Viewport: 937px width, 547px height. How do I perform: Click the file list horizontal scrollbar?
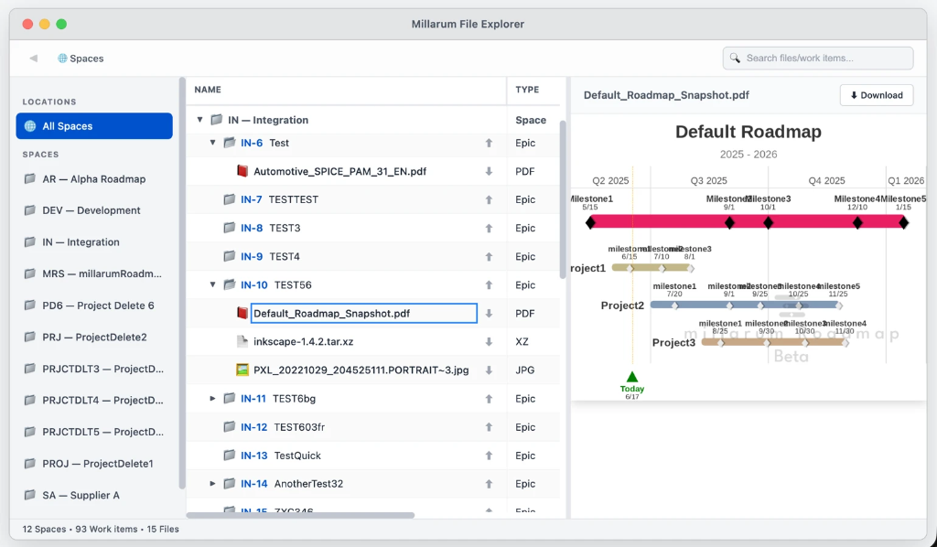point(300,515)
